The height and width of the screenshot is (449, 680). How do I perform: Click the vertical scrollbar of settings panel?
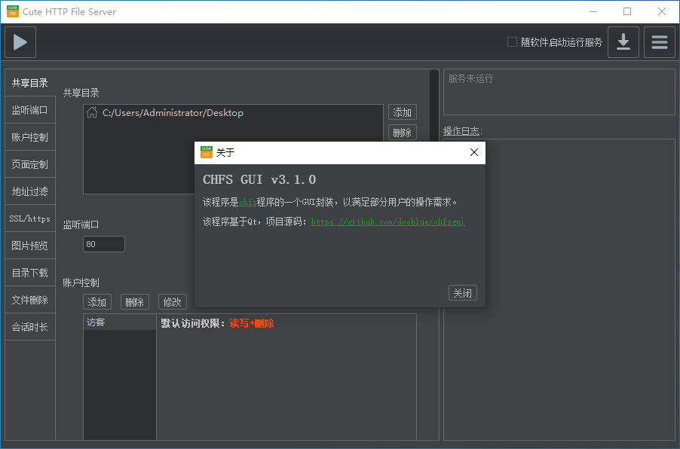(434, 104)
